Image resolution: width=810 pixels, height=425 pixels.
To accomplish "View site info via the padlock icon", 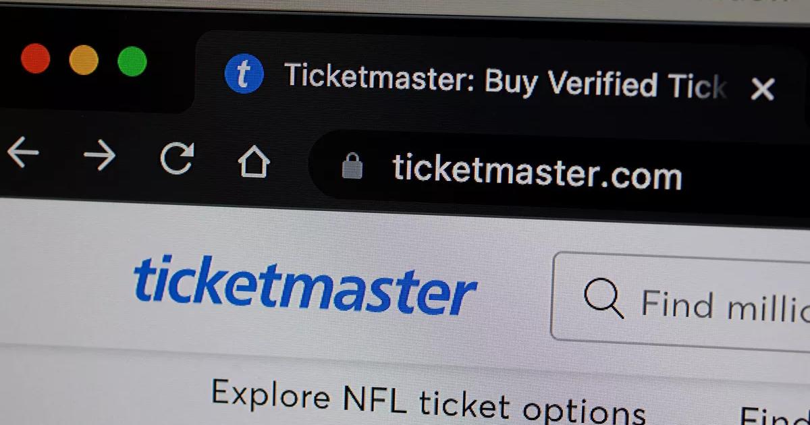I will click(352, 165).
